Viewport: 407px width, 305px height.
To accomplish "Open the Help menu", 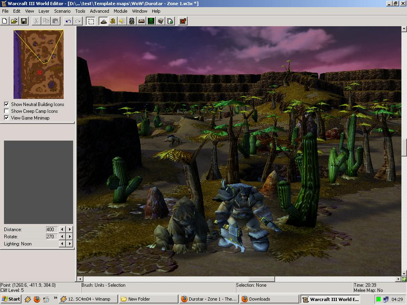I will point(156,11).
